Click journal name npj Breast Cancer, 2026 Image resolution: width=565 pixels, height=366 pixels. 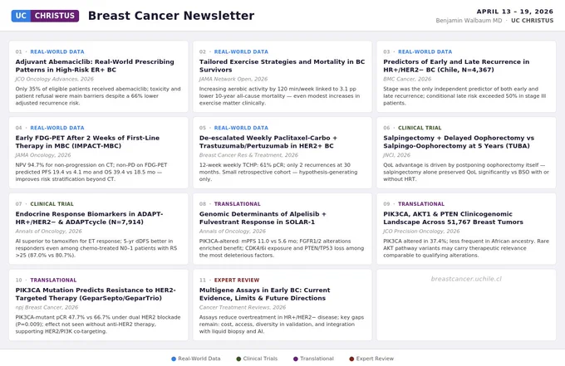point(47,307)
